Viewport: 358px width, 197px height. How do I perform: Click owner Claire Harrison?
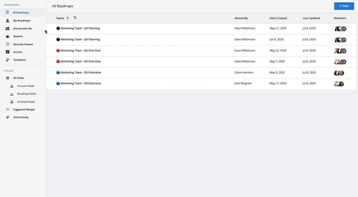click(244, 73)
